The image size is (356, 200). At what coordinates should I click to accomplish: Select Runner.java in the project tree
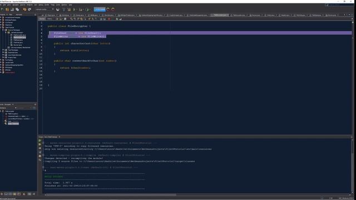pos(17,45)
